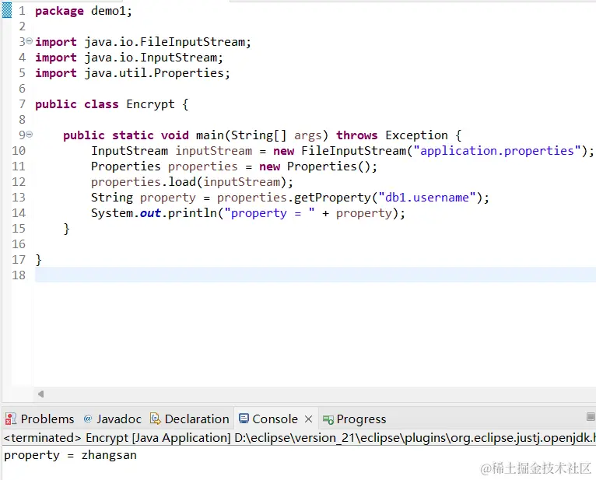Click the Problems tab icon
This screenshot has width=596, height=480.
coord(11,419)
